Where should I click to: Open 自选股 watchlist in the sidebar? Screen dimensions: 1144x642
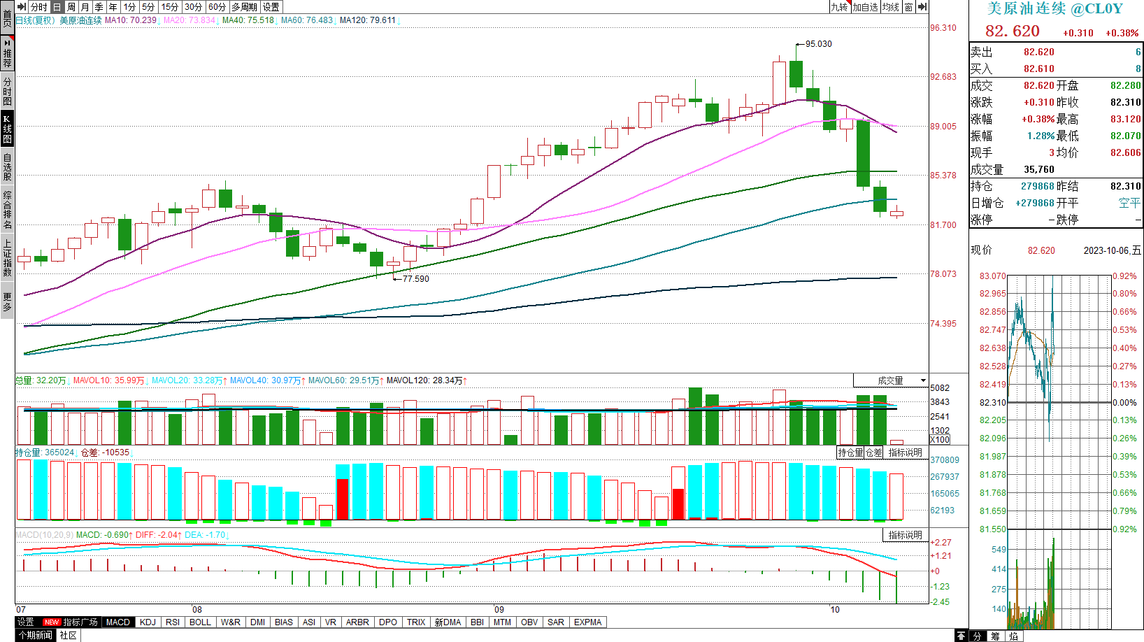7,167
